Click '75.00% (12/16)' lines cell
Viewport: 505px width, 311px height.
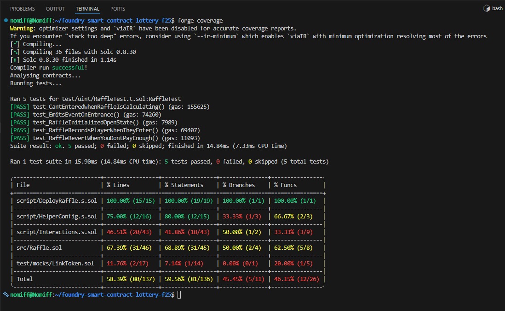point(129,217)
